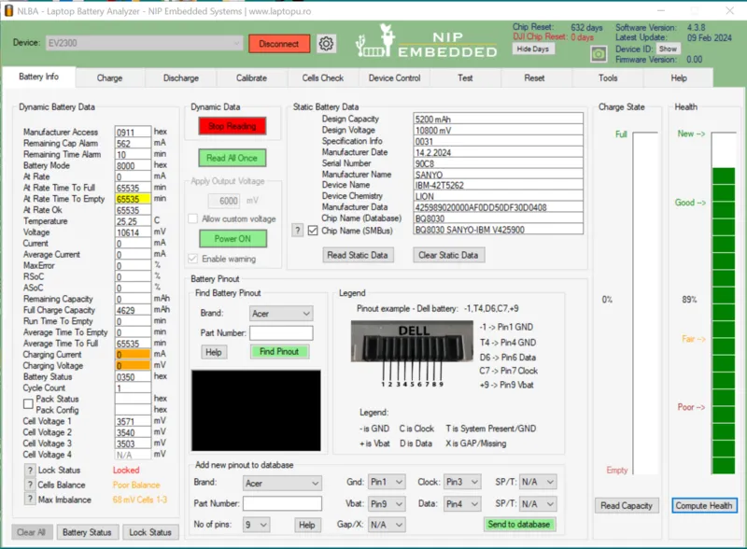This screenshot has height=549, width=747.
Task: Click the Battery Status button at bottom
Action: (x=87, y=532)
